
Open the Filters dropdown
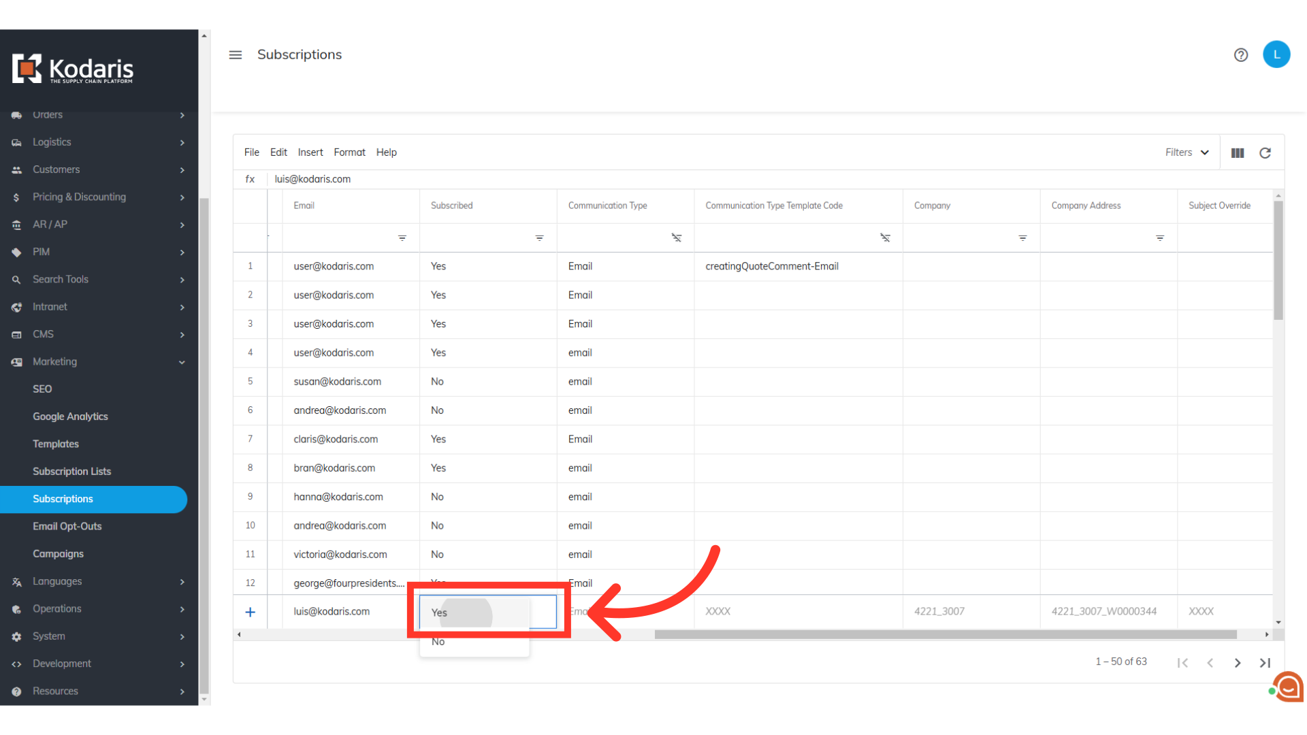click(1187, 152)
